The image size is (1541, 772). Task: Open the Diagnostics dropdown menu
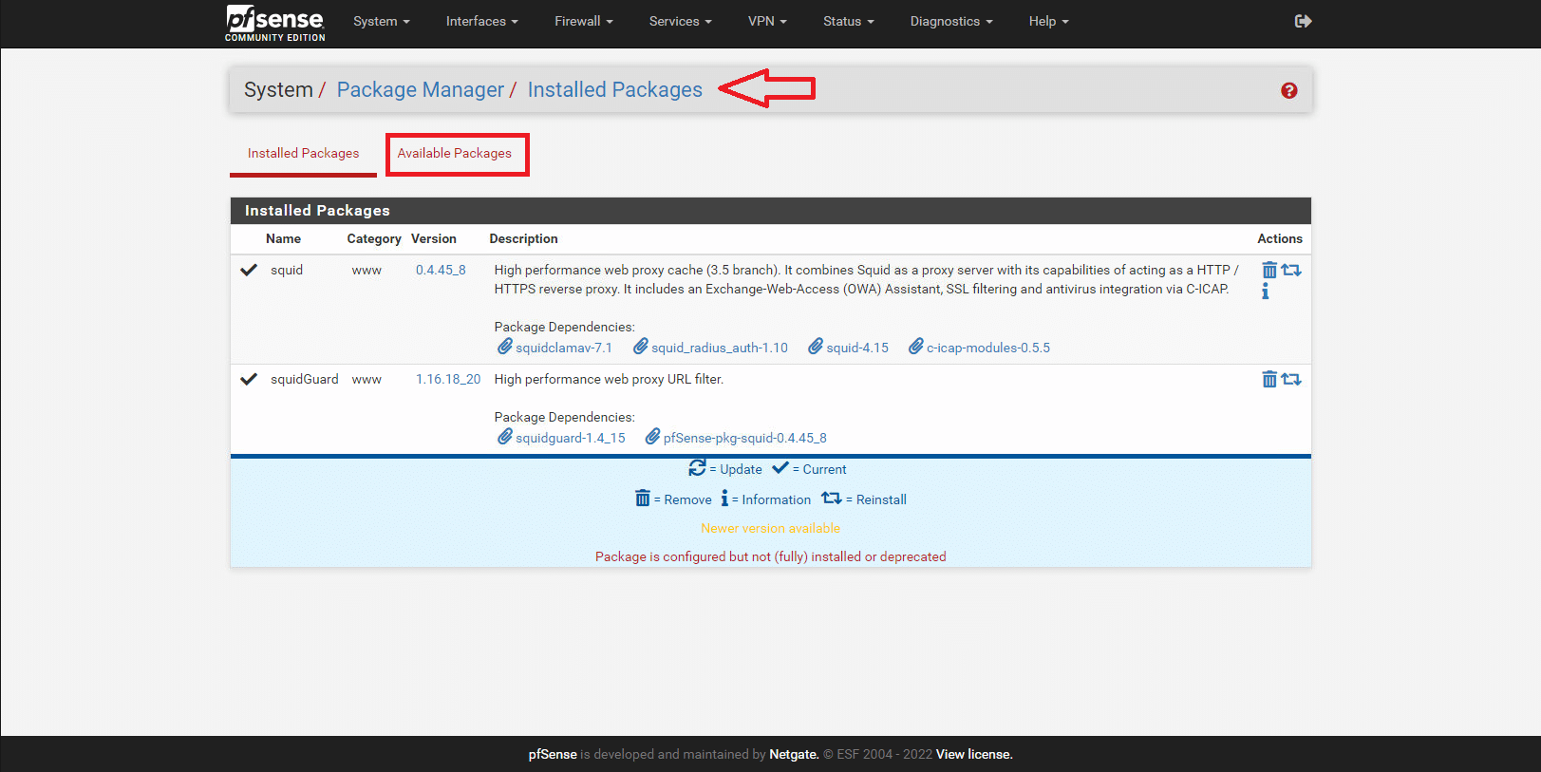click(x=951, y=21)
